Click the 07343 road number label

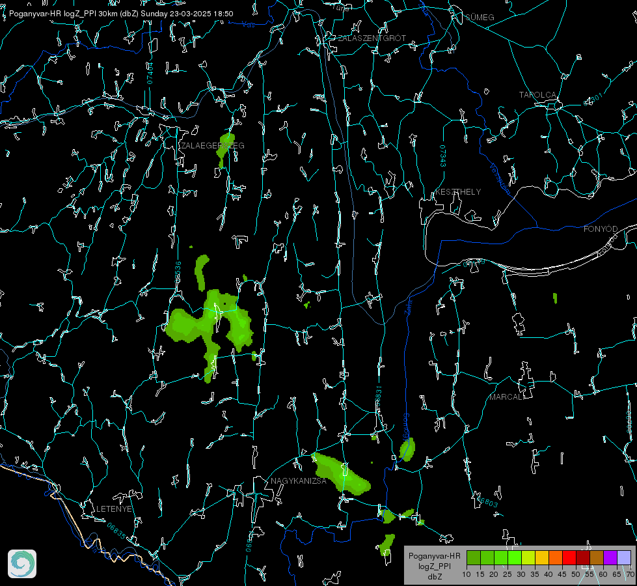(x=443, y=156)
